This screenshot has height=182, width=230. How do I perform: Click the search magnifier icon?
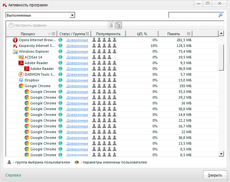pos(220,15)
